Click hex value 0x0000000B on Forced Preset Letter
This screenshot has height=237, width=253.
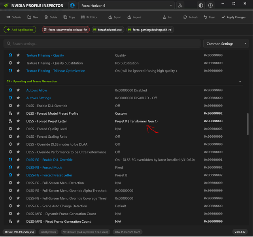[x=213, y=121]
